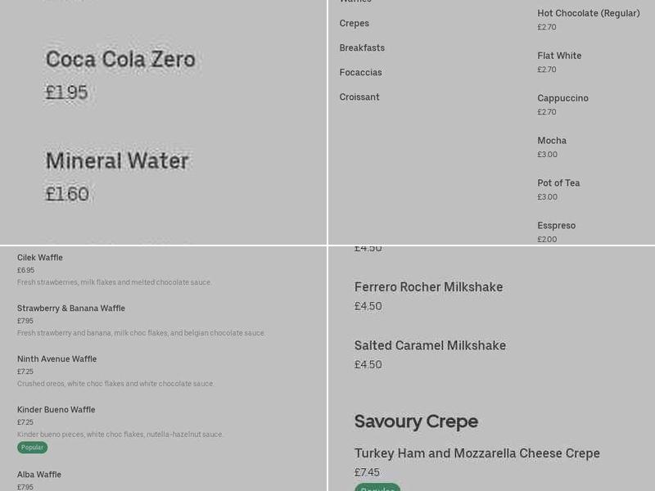Viewport: 655px width, 491px height.
Task: Open the Croissant menu section
Action: [359, 97]
